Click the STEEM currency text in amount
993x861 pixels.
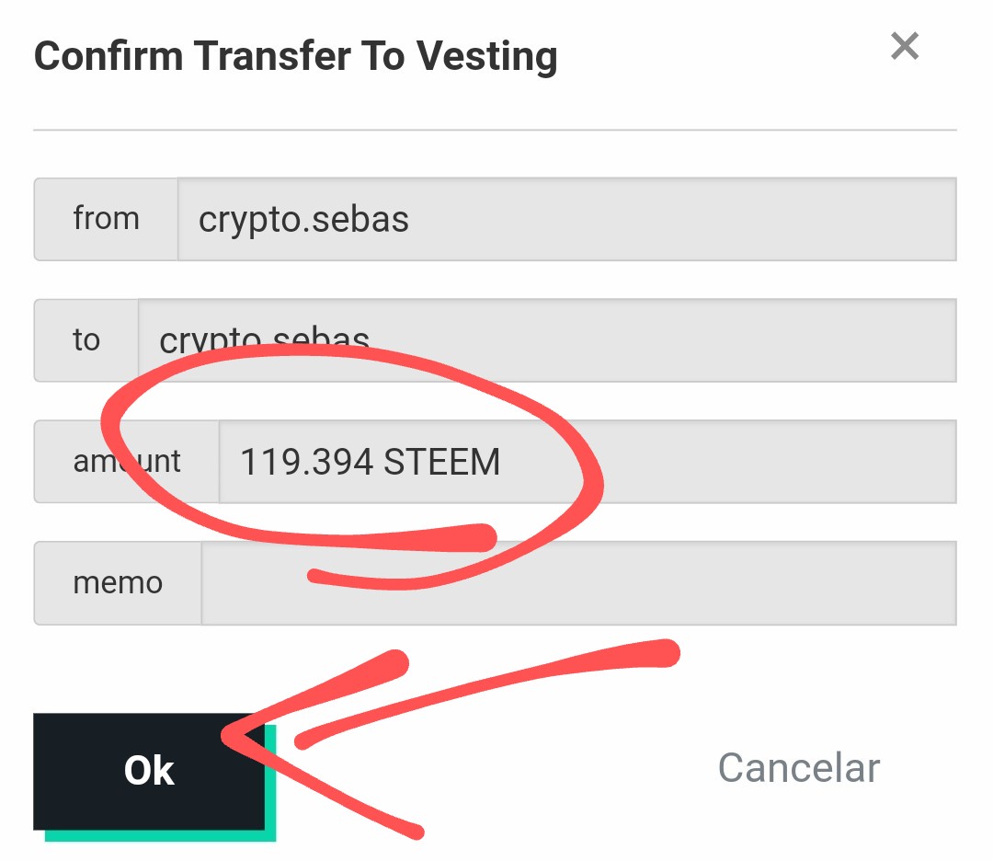442,462
